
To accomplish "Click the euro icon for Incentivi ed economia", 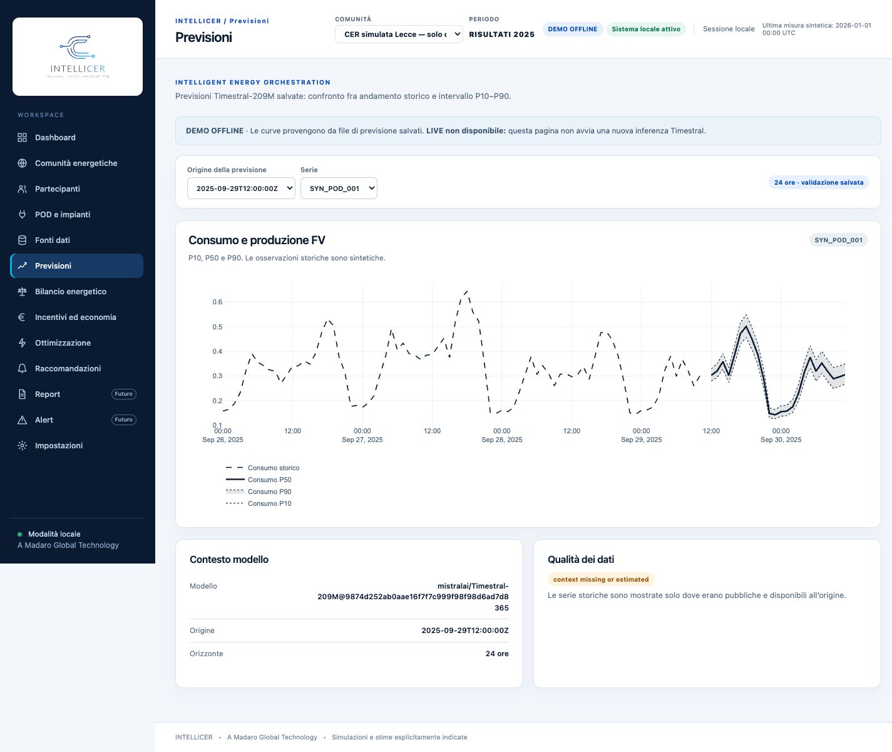I will coord(23,317).
